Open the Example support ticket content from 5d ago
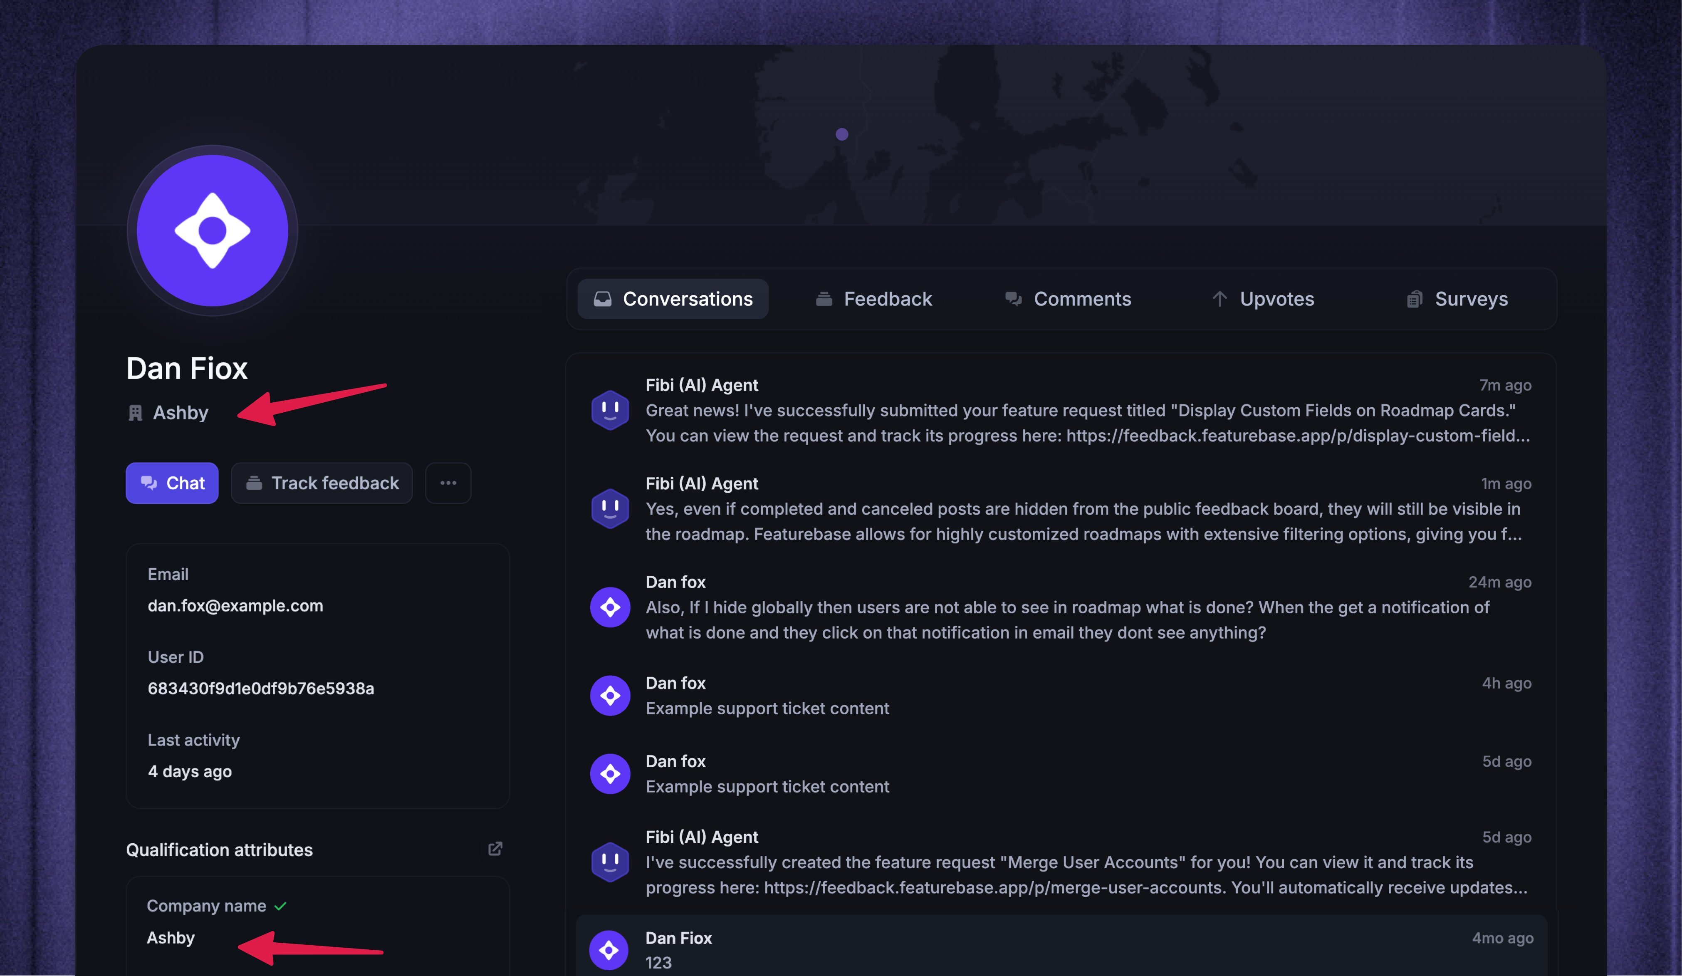The width and height of the screenshot is (1682, 976). [x=767, y=786]
